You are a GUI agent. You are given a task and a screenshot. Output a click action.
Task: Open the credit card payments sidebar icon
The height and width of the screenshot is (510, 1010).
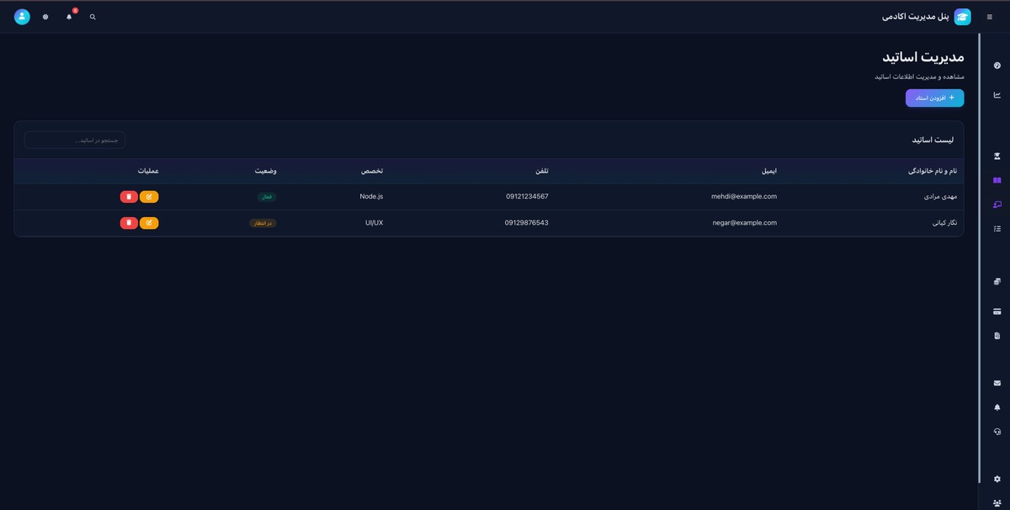pos(997,311)
